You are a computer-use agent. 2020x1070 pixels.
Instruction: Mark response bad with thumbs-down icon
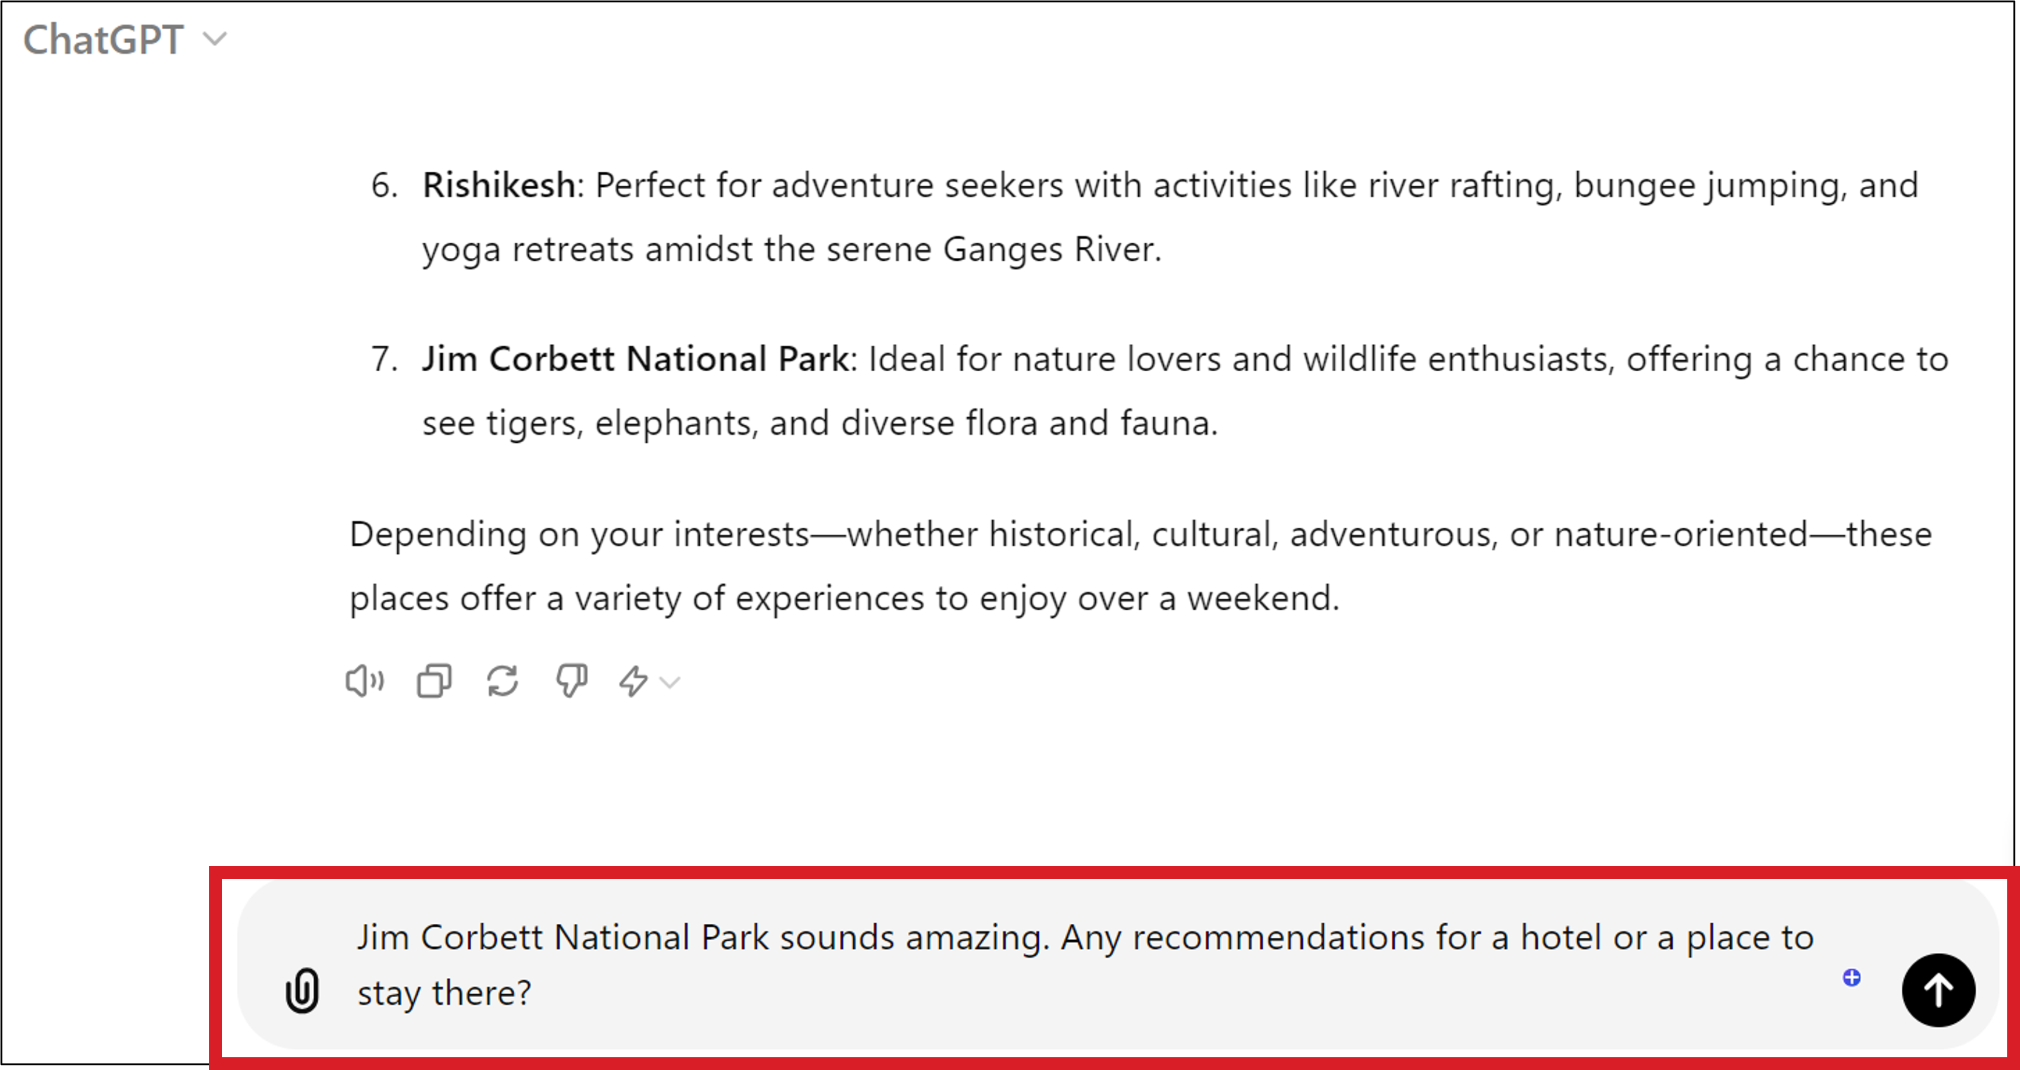tap(572, 681)
